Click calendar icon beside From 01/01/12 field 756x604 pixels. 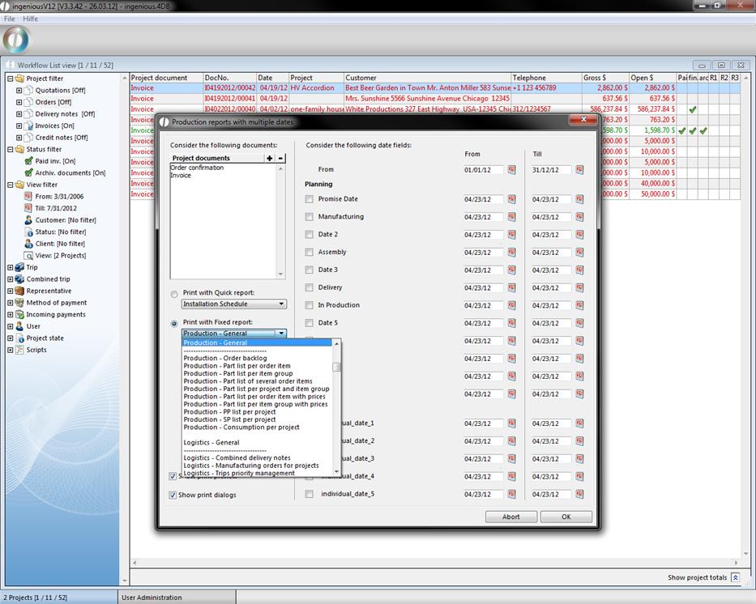[511, 170]
